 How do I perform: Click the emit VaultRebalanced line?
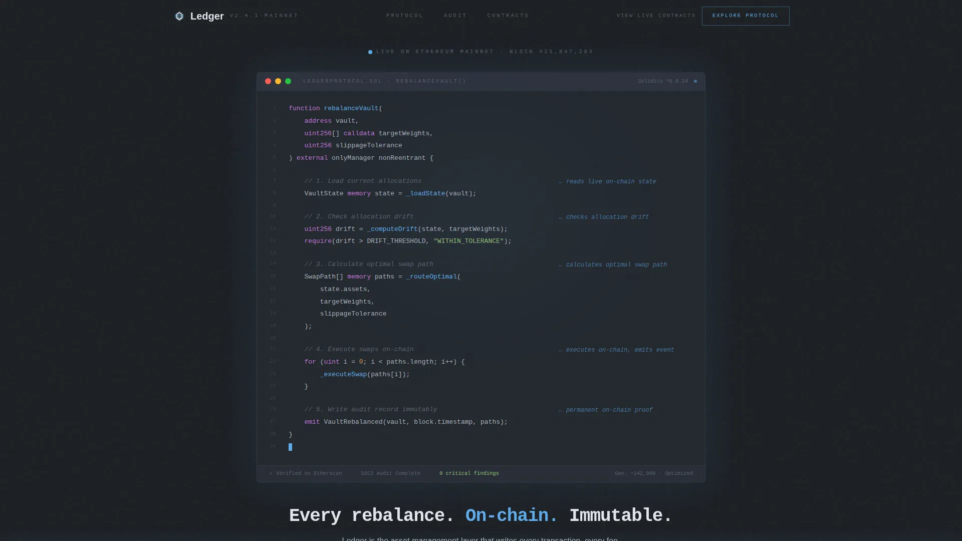(x=406, y=422)
